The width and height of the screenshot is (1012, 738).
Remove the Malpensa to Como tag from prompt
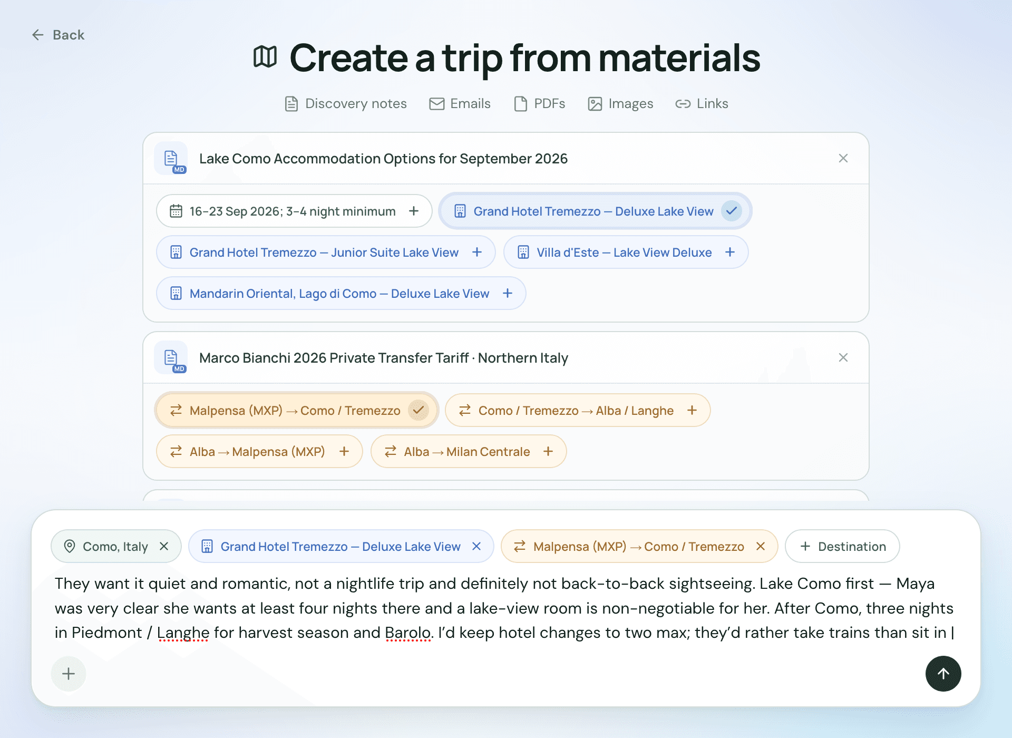click(x=761, y=546)
